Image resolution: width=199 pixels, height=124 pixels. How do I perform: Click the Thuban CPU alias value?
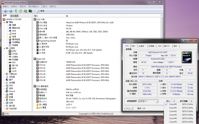(x=69, y=25)
